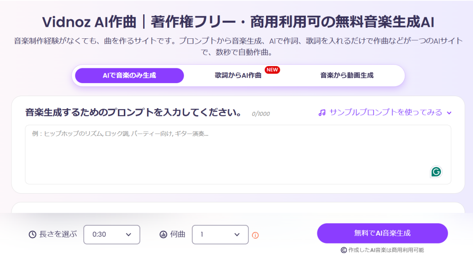Switch to 歌詞からAI作曲 tab
Screen dimensions: 473x256
238,75
